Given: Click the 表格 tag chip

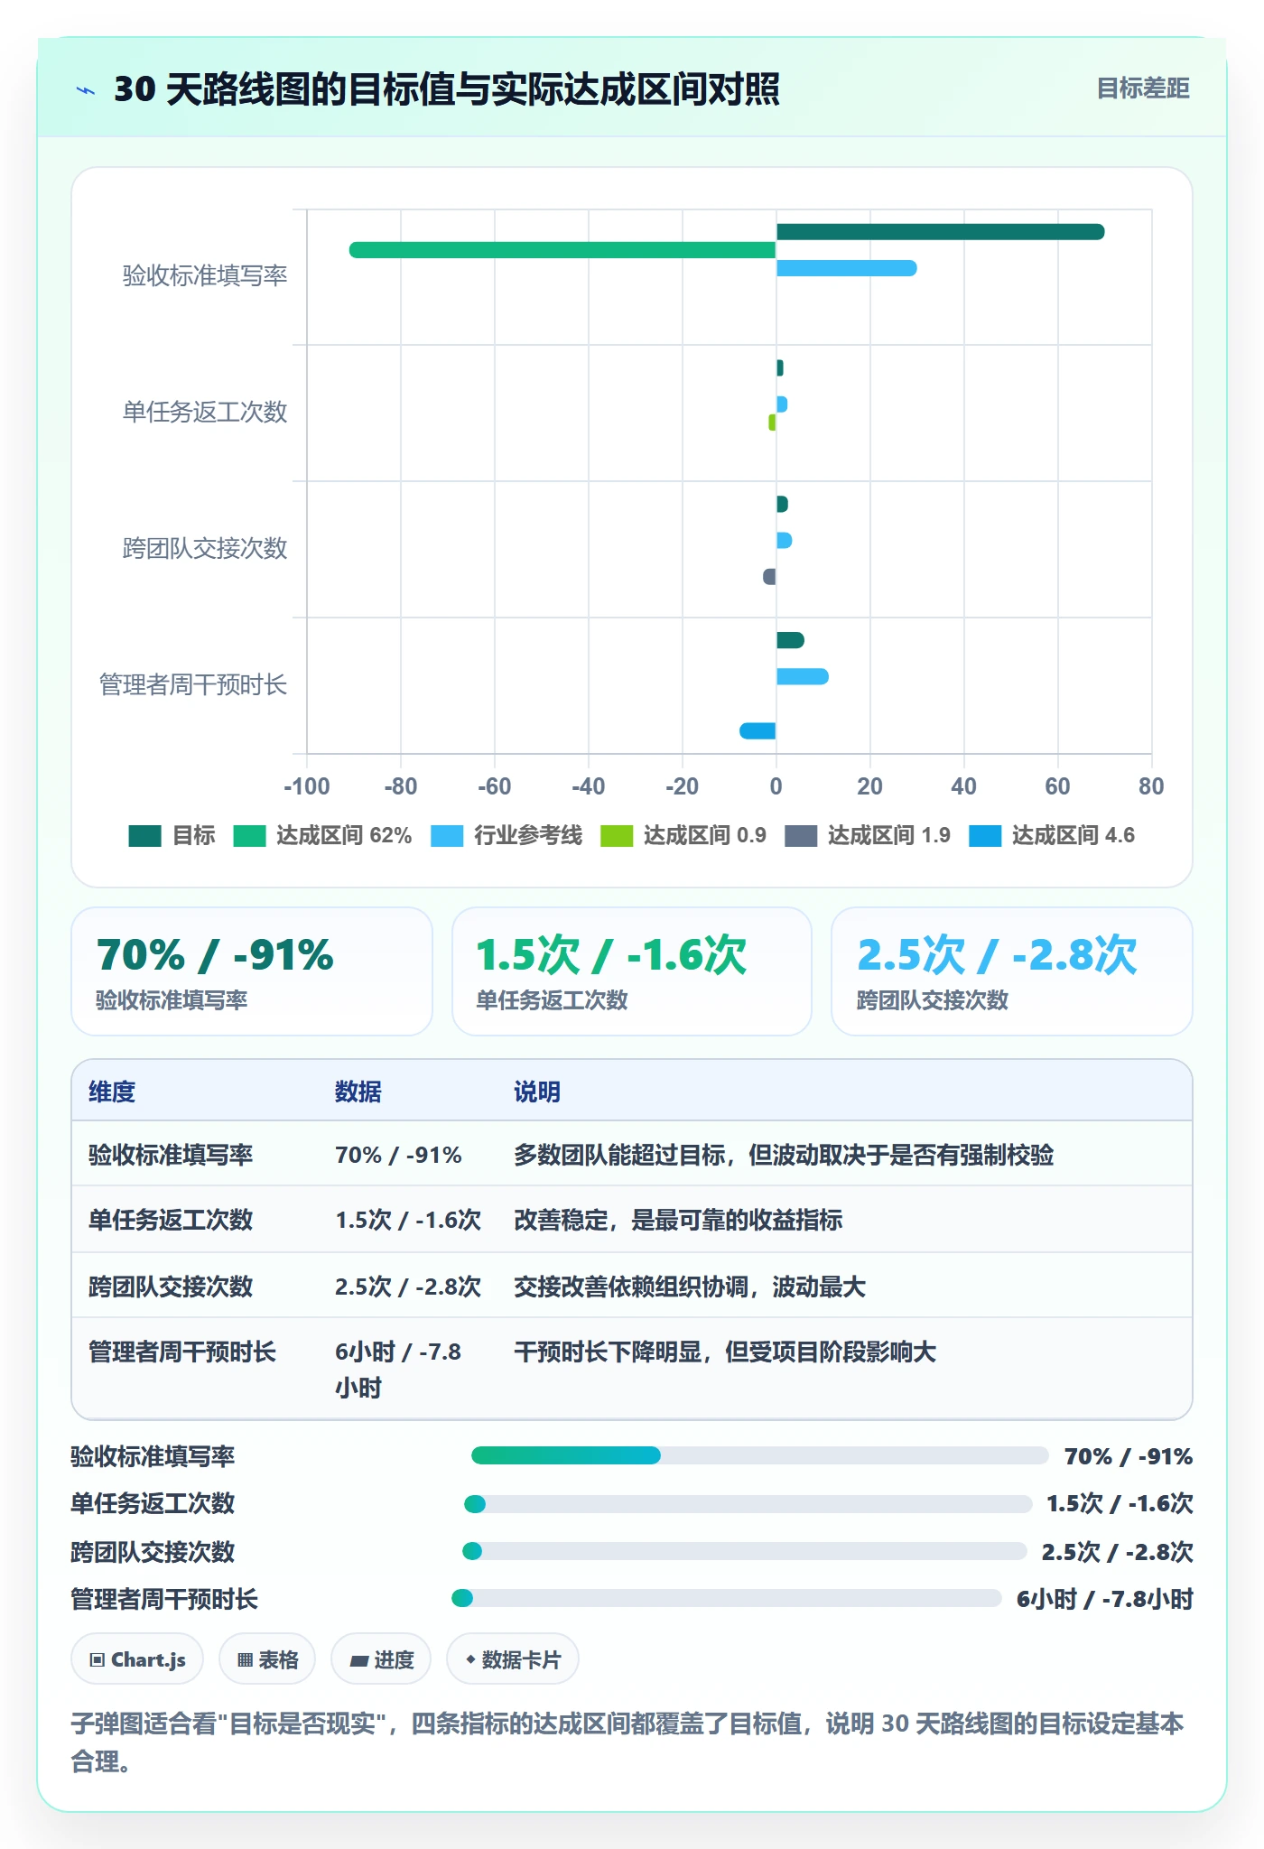Looking at the screenshot, I should click(x=267, y=1659).
